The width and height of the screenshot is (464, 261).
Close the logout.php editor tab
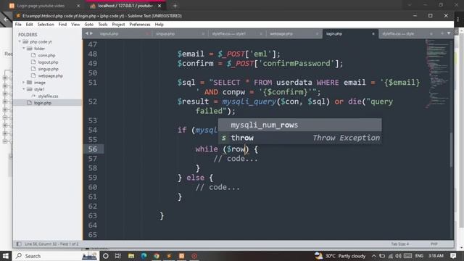tap(147, 34)
